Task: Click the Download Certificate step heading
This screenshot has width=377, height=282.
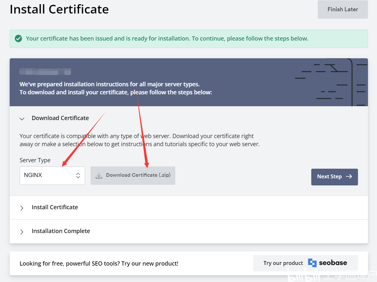Action: (x=60, y=118)
